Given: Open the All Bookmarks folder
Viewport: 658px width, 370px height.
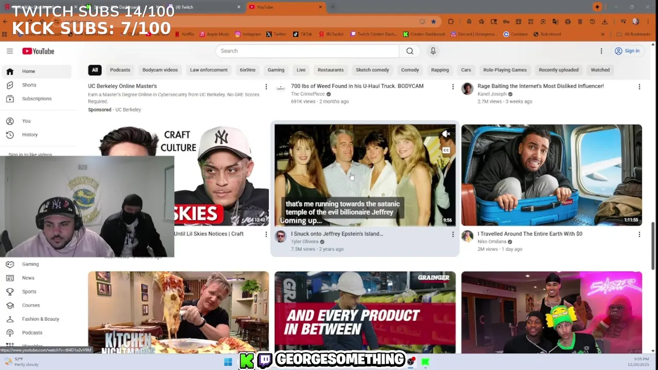Looking at the screenshot, I should pos(634,34).
